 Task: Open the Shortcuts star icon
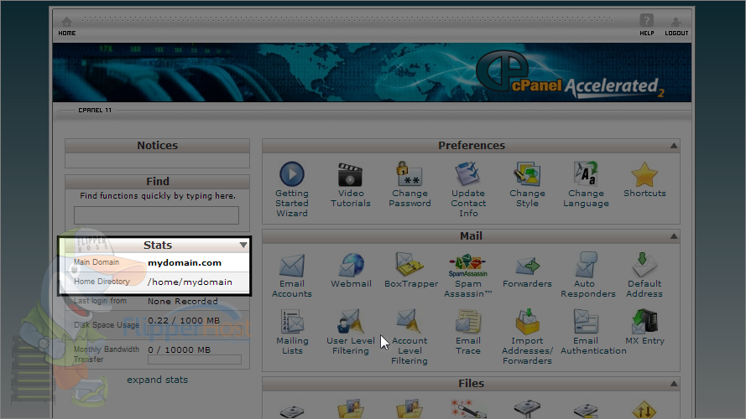(x=644, y=174)
